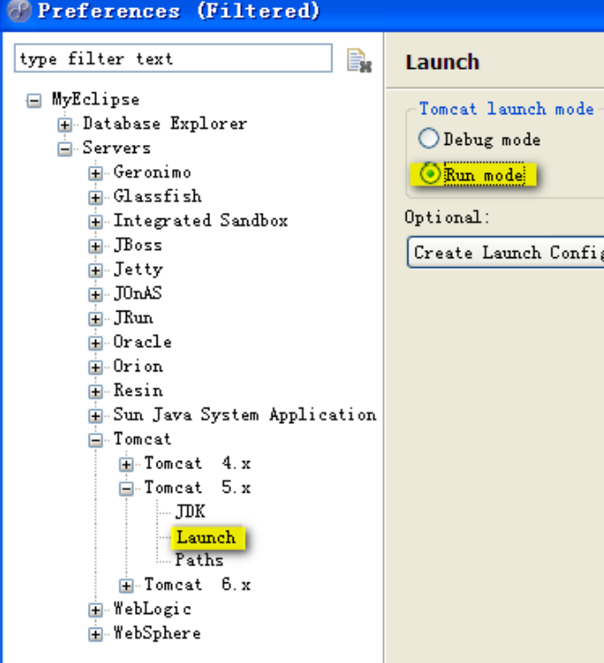Viewport: 604px width, 663px height.
Task: Expand the Sun Java System Application node
Action: pos(95,416)
